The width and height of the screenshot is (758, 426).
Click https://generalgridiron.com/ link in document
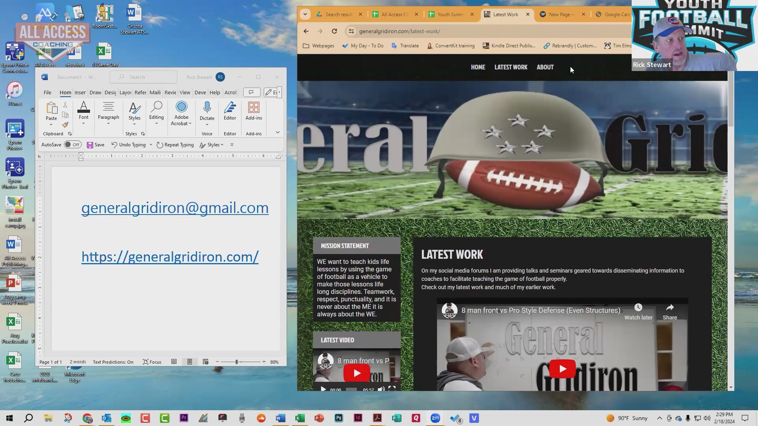tap(170, 256)
